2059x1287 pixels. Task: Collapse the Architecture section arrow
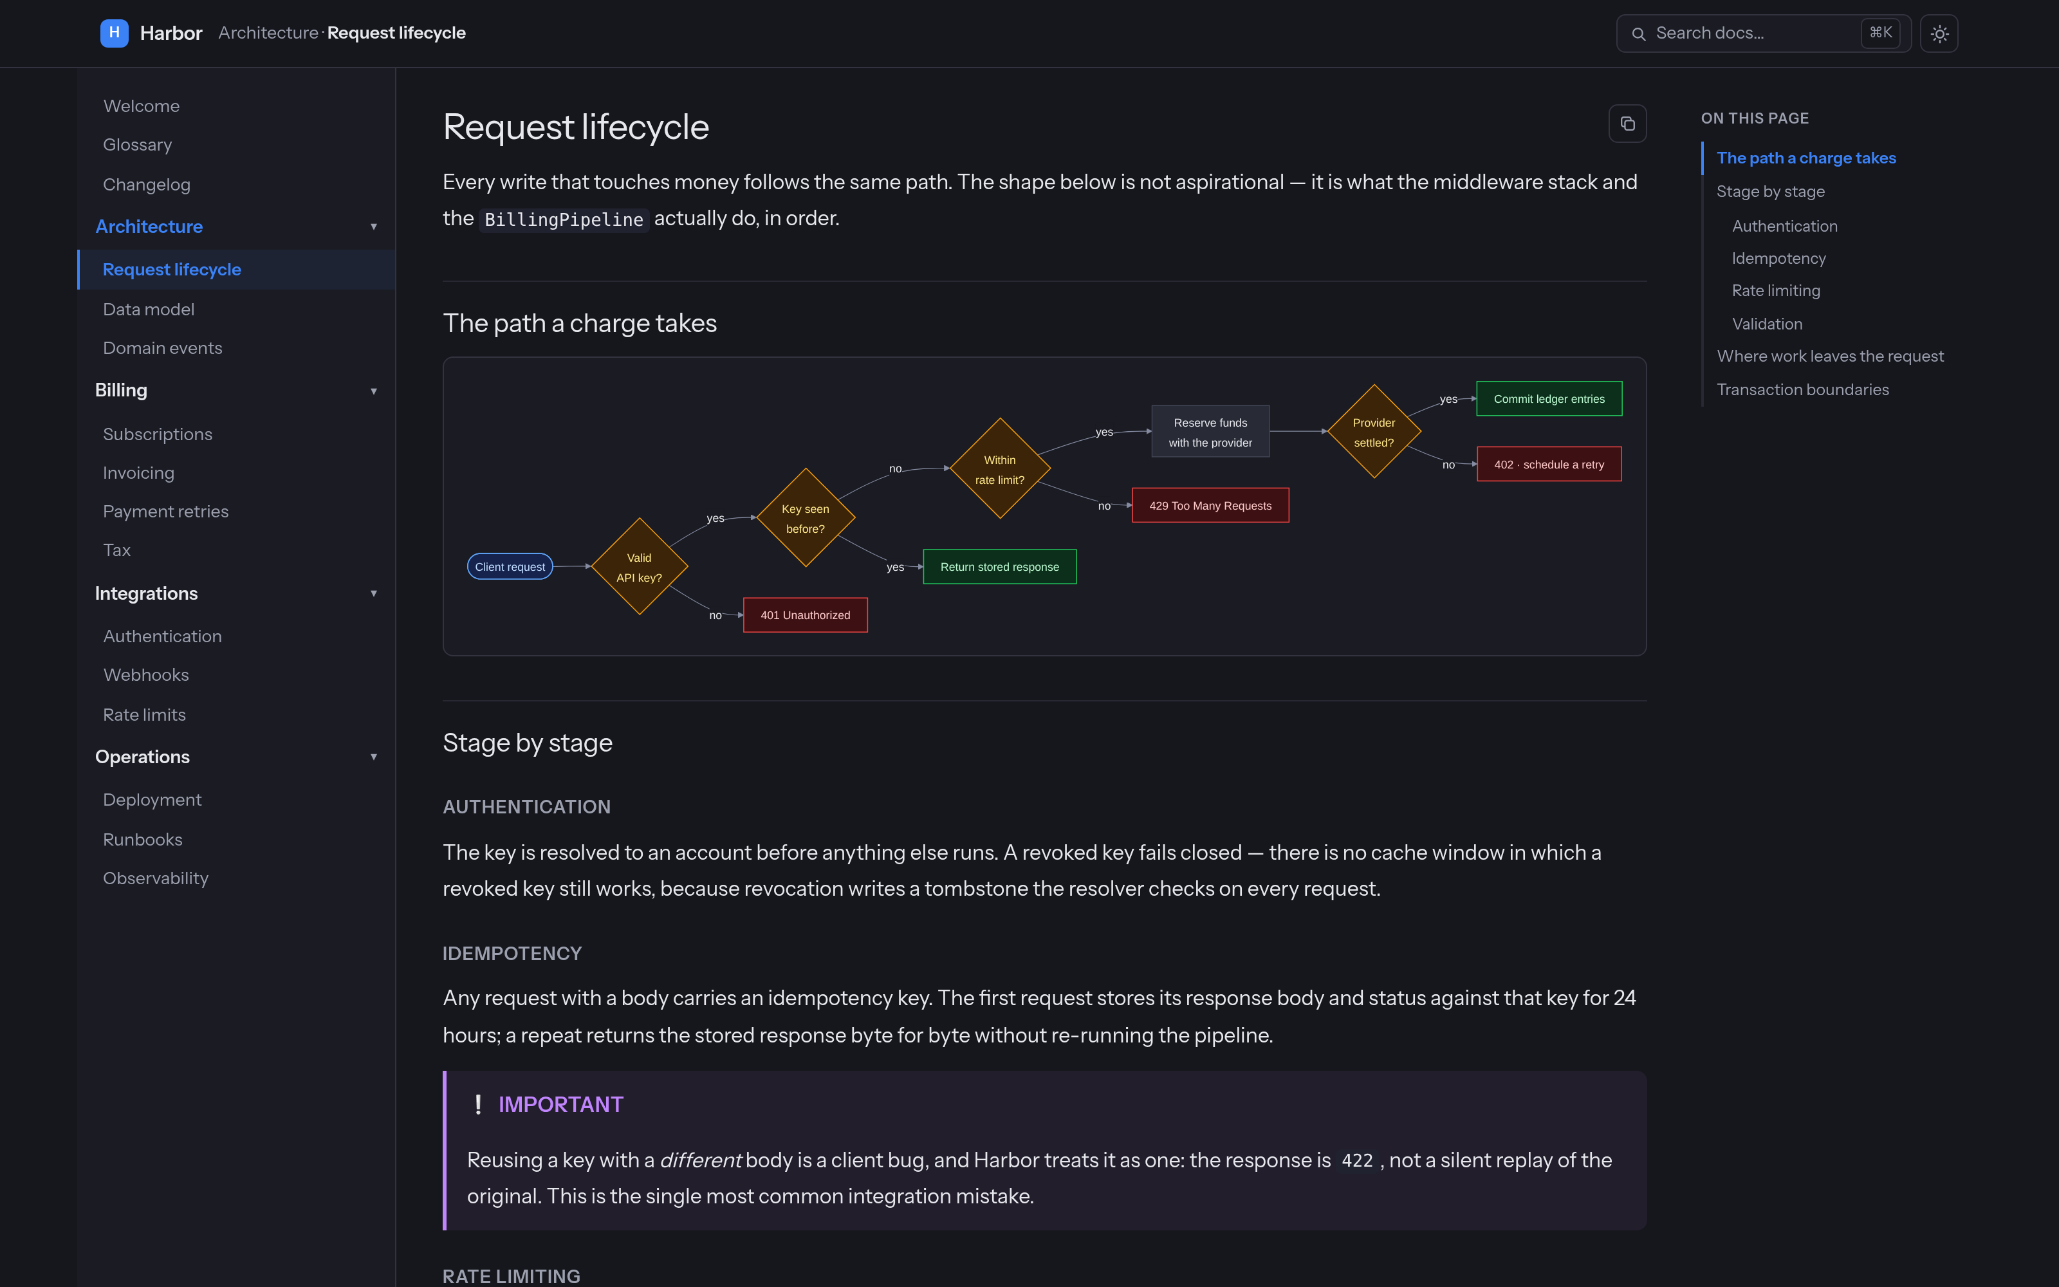coord(373,227)
